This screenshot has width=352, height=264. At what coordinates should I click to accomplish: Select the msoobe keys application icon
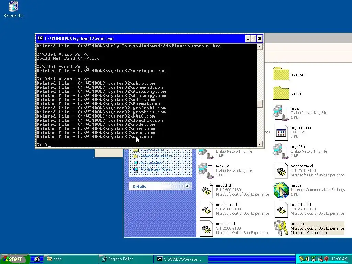281,228
